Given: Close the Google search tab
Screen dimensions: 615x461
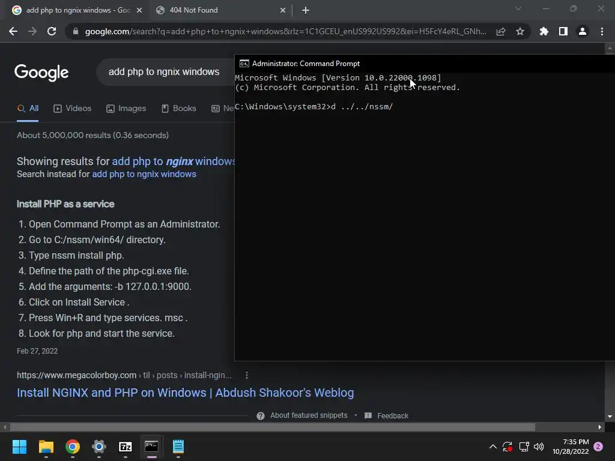Looking at the screenshot, I should click(139, 10).
